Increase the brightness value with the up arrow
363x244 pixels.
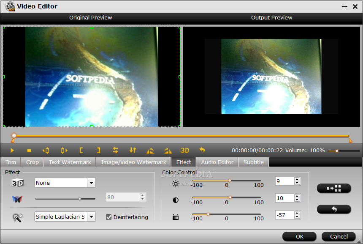(297, 179)
